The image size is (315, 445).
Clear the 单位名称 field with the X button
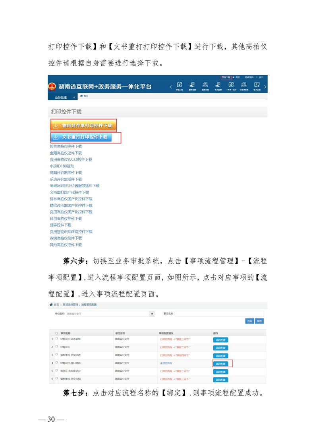152,314
